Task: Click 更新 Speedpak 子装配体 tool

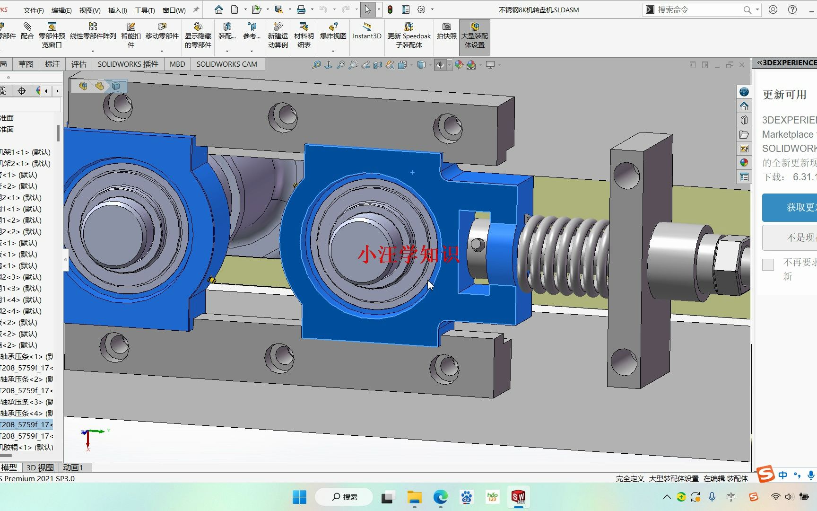Action: pyautogui.click(x=409, y=35)
